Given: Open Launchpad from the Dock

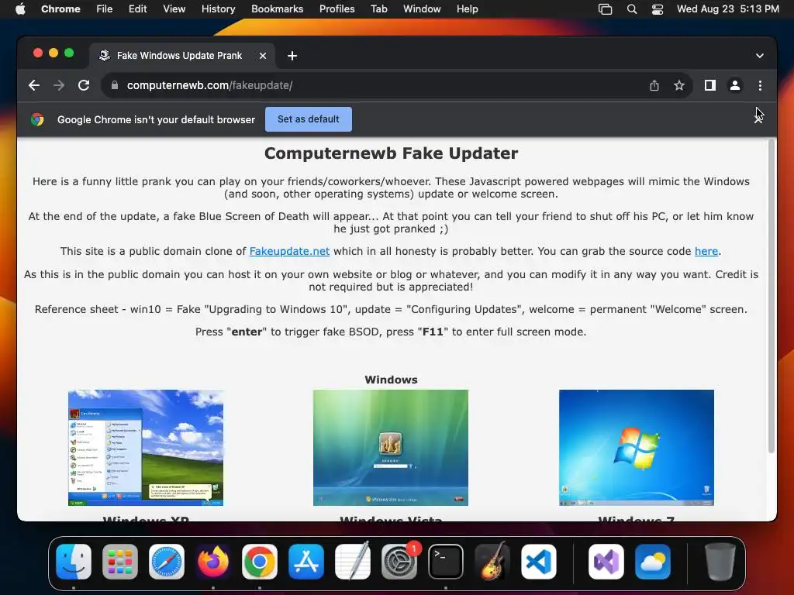Looking at the screenshot, I should coord(120,562).
